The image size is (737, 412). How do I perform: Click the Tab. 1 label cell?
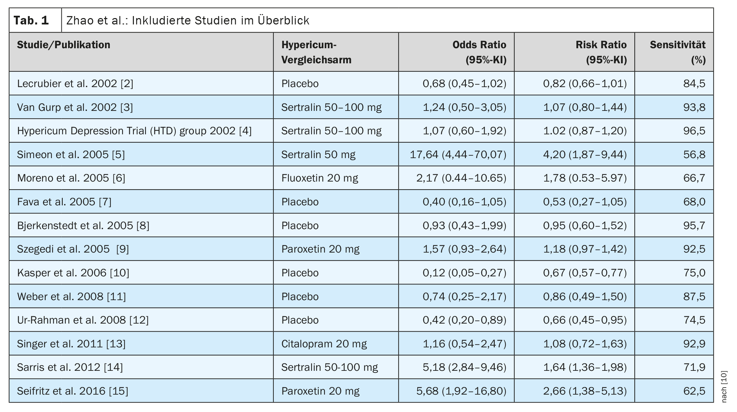[x=32, y=21]
